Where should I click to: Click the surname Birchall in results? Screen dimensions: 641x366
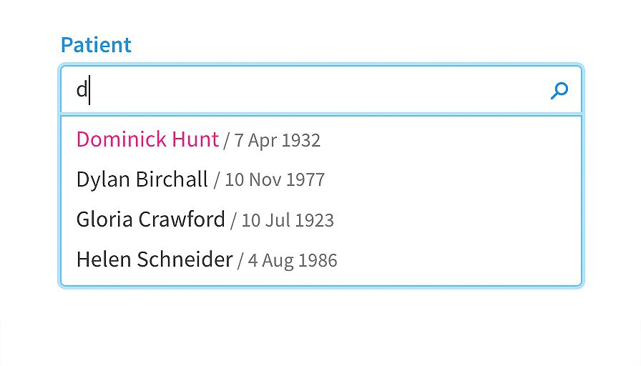click(172, 179)
